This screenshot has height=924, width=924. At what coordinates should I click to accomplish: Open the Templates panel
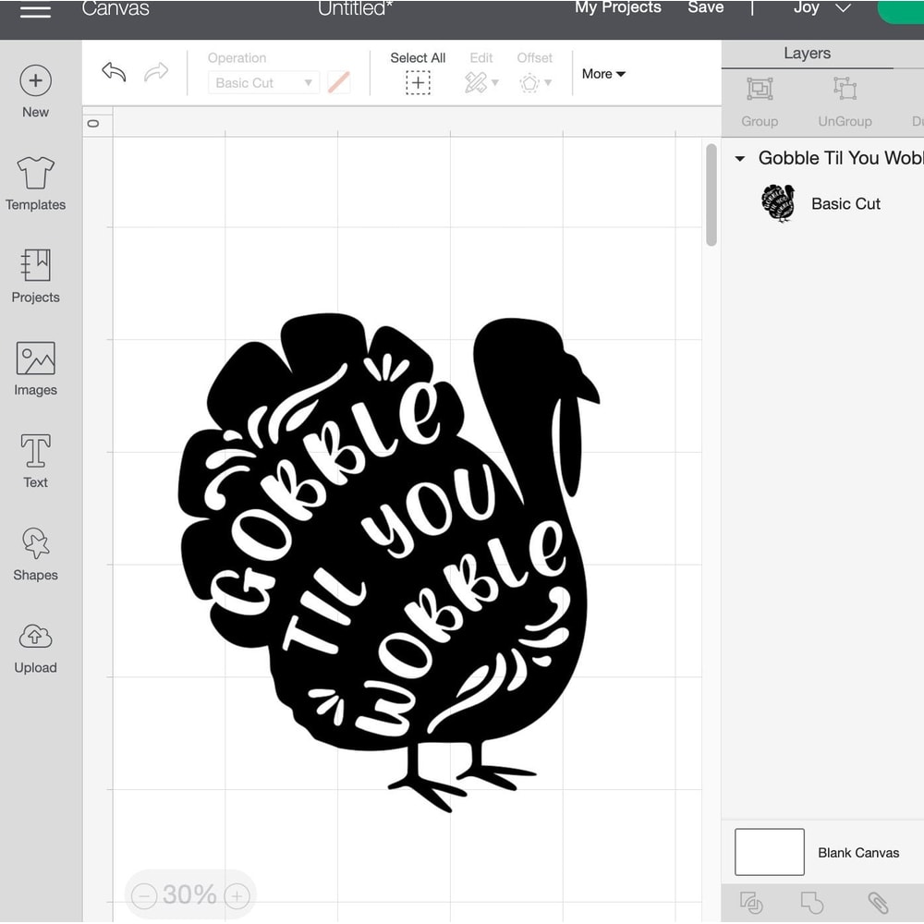click(x=35, y=182)
